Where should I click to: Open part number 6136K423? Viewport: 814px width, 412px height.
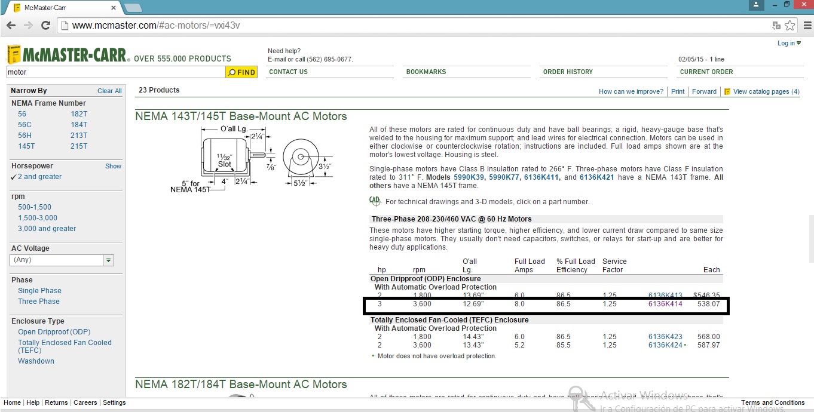tap(665, 337)
